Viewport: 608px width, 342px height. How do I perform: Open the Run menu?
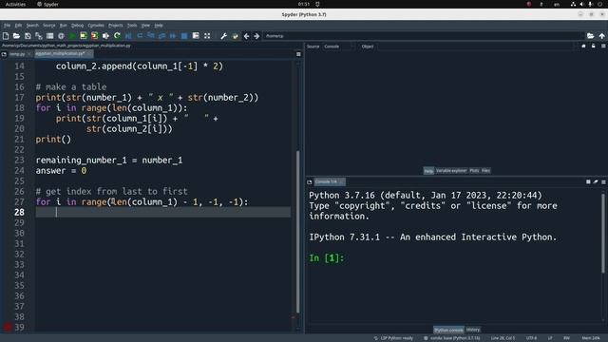[x=64, y=26]
